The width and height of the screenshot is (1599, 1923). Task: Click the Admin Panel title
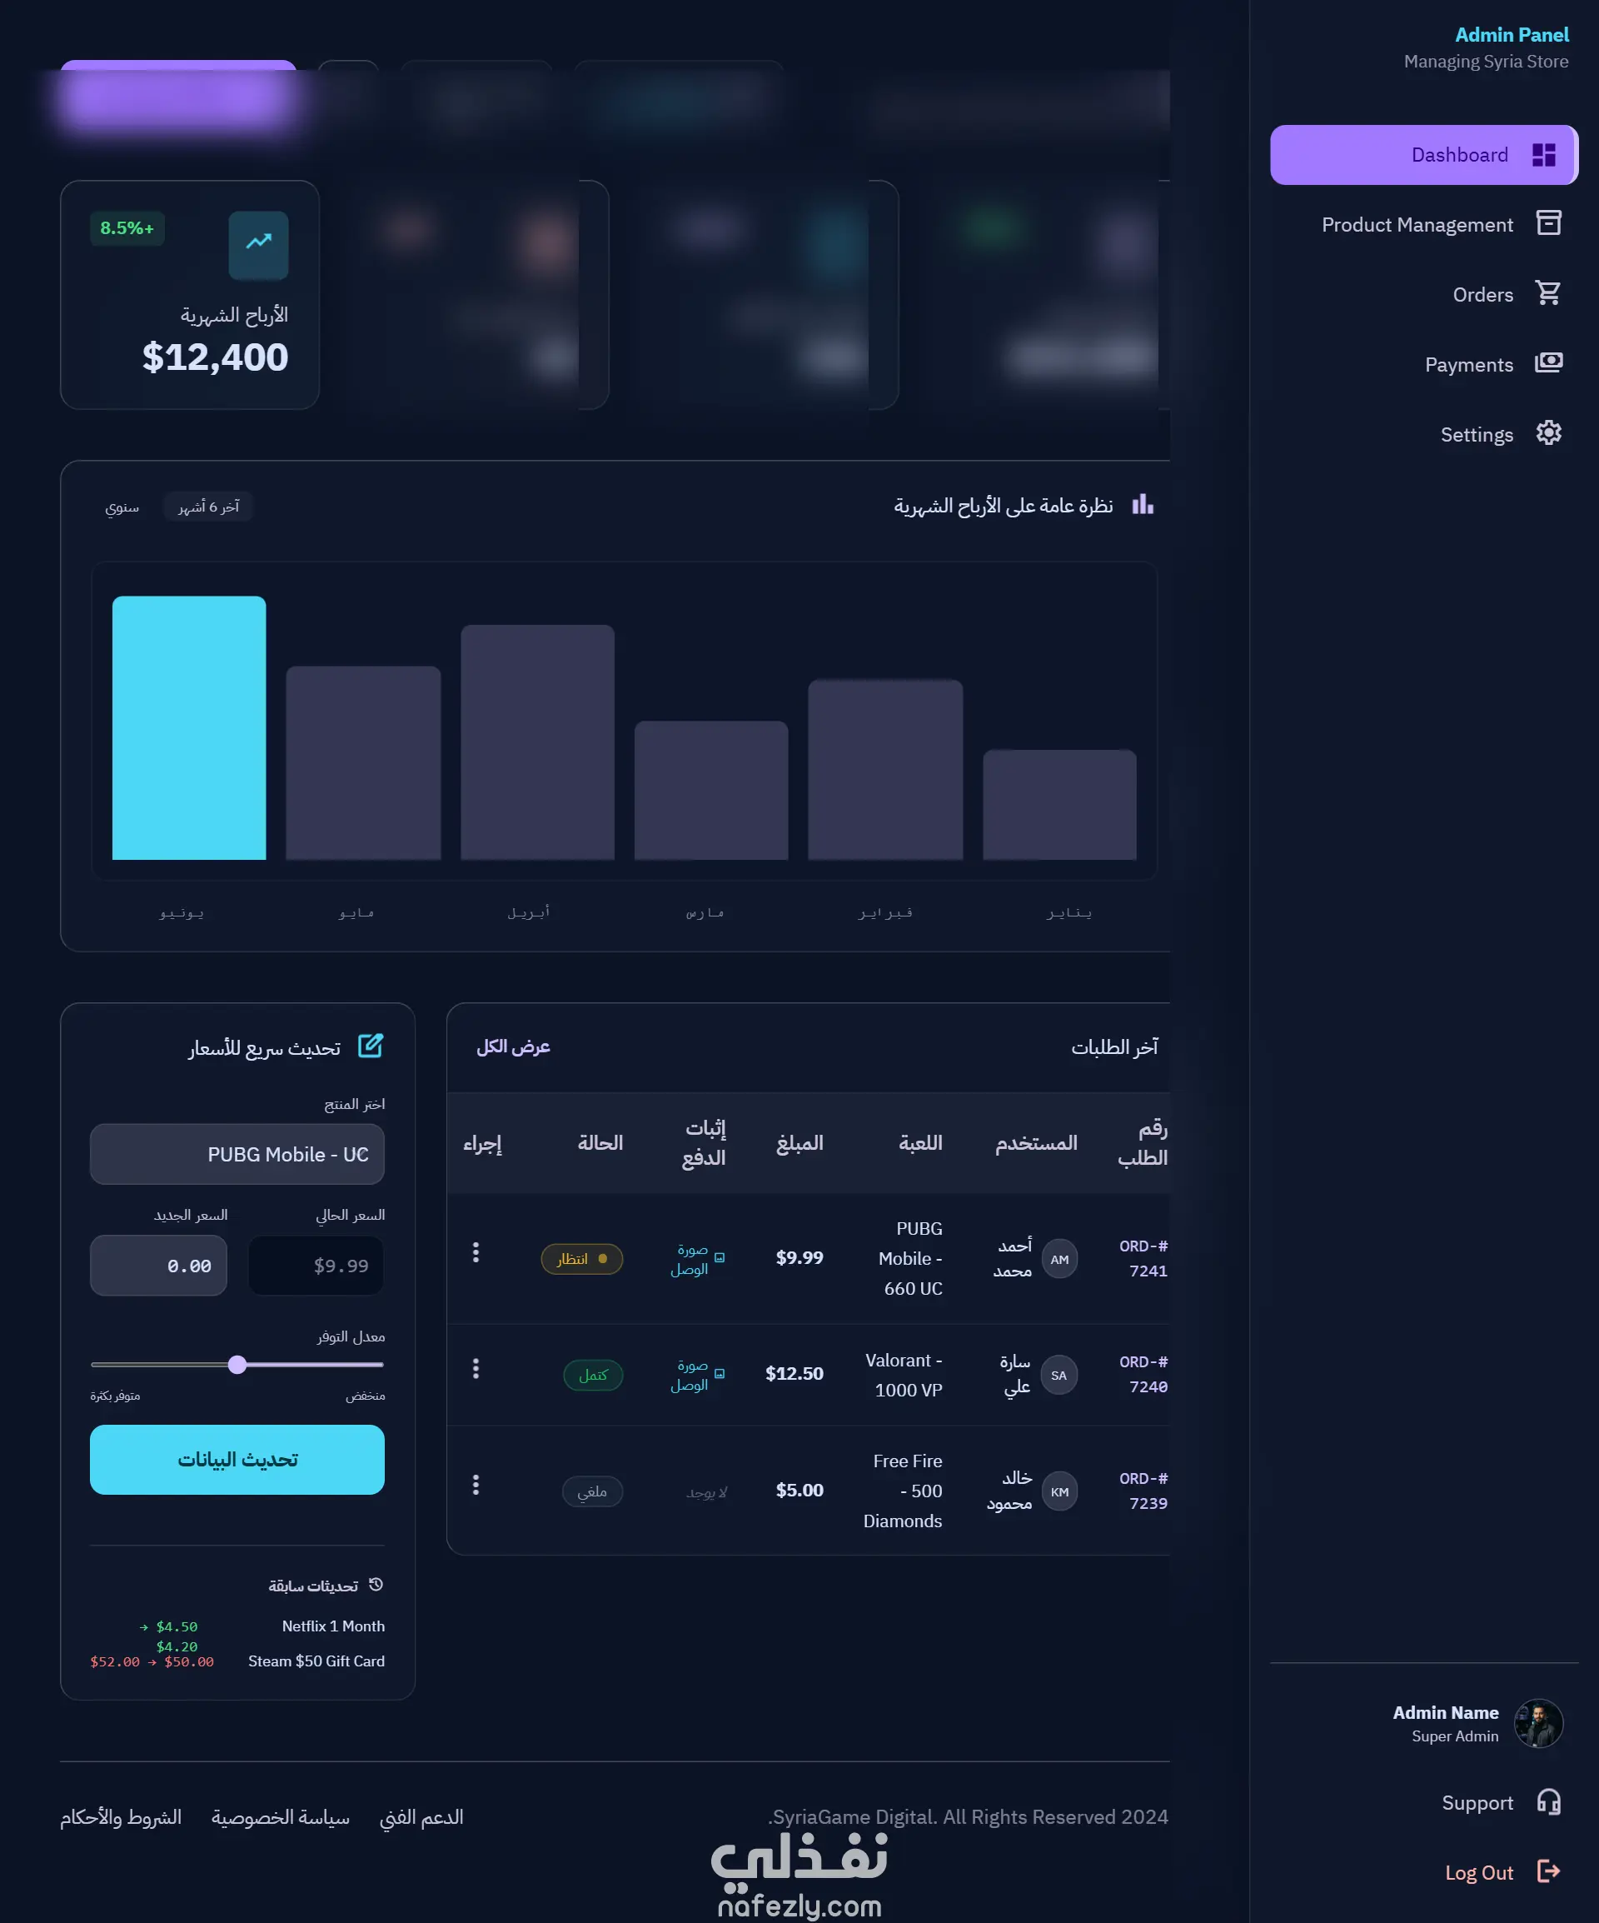1511,35
